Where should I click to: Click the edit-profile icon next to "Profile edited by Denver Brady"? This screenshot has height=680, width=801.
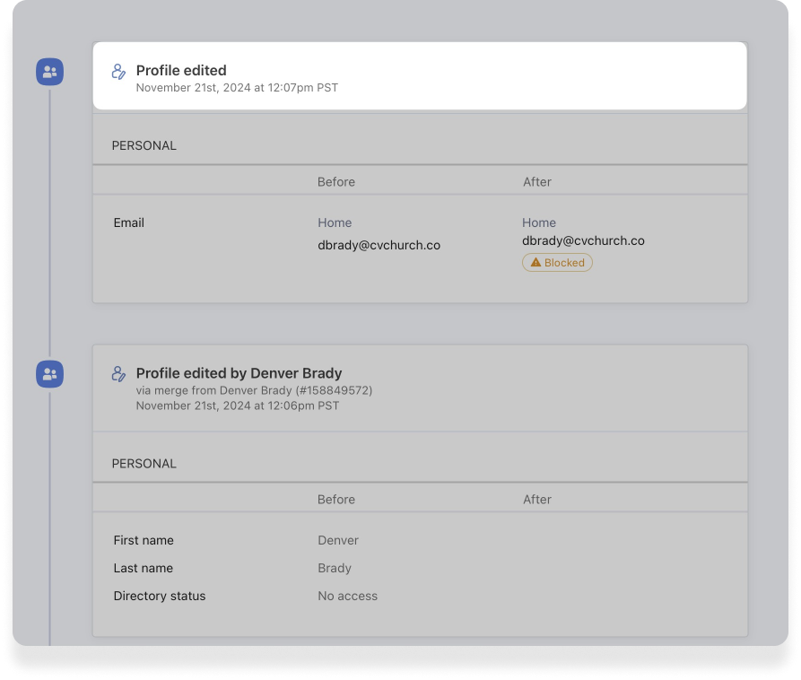(118, 374)
